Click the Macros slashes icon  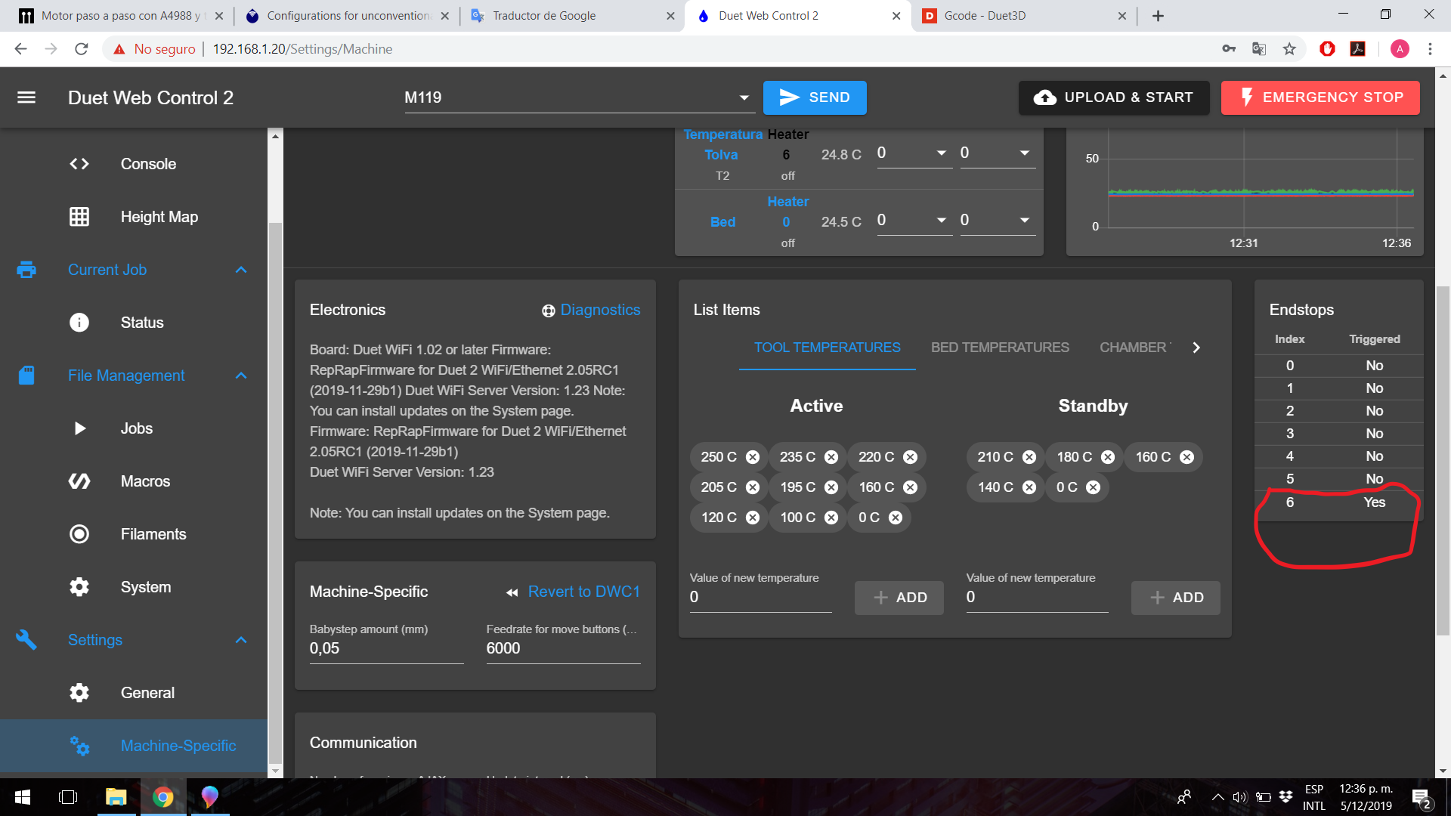click(79, 481)
